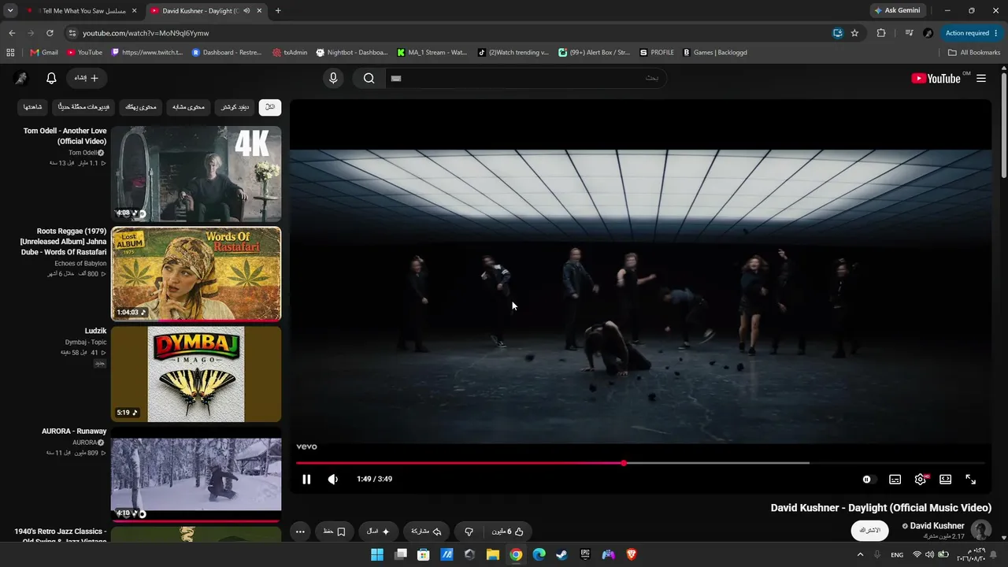Switch to theater mode in the player
Viewport: 1008px width, 567px height.
click(946, 479)
